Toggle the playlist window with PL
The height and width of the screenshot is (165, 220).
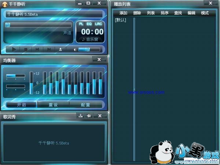(81, 24)
